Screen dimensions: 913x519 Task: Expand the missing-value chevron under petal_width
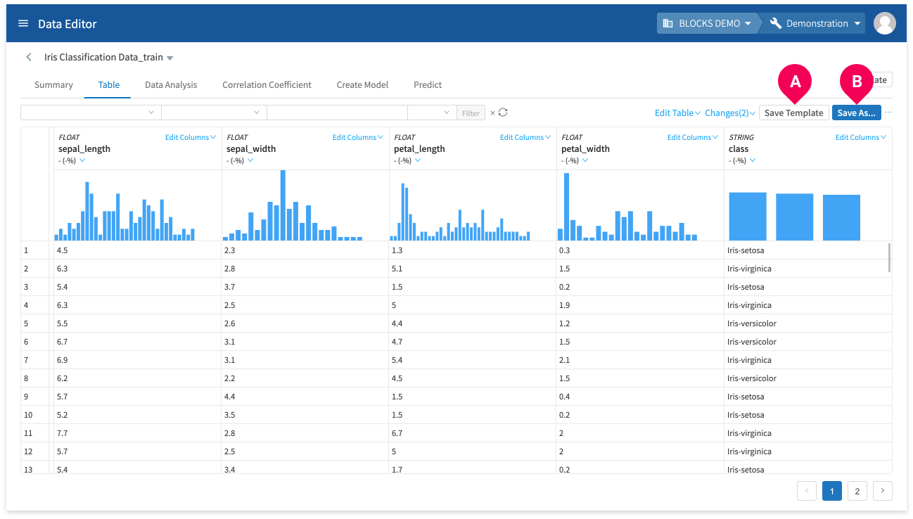point(585,160)
